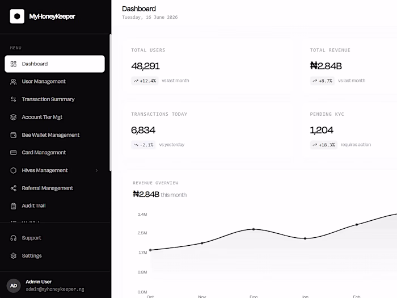
Task: Click the Dashboard grid icon
Action: click(14, 64)
